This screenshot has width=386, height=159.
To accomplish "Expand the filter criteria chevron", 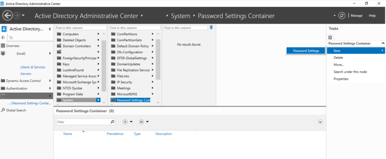I will point(320,122).
